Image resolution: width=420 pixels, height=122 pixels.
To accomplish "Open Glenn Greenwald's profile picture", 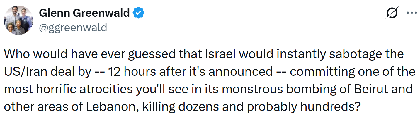I will point(18,20).
